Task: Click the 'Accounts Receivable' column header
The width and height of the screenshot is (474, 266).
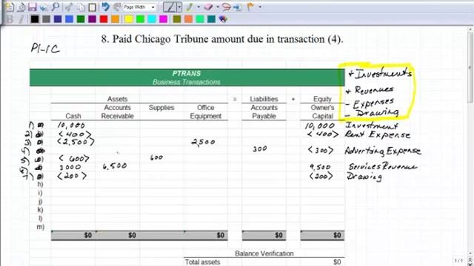Action: [117, 112]
